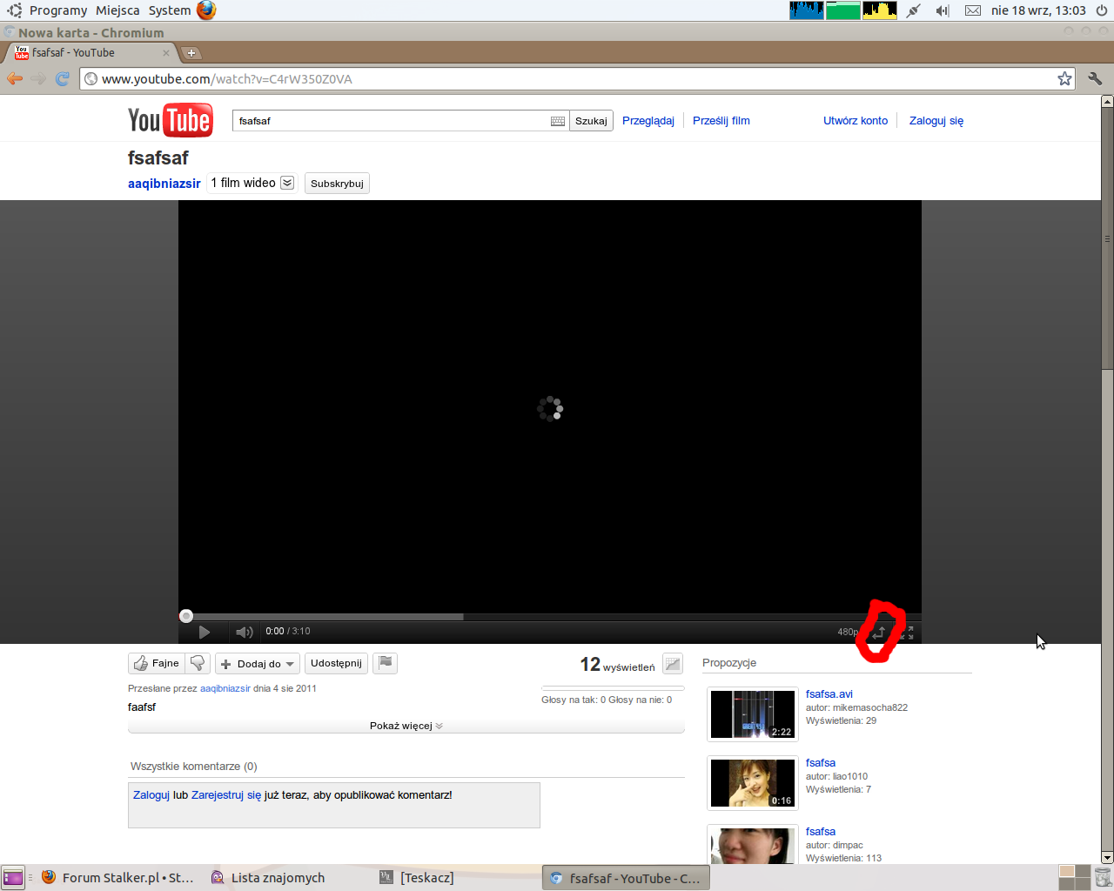The width and height of the screenshot is (1114, 891).
Task: Click the address bar URL
Action: (x=226, y=79)
